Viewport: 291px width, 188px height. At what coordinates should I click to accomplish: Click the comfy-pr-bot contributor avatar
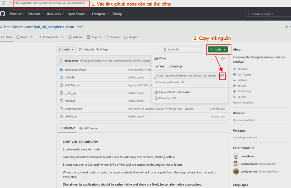coord(236,171)
